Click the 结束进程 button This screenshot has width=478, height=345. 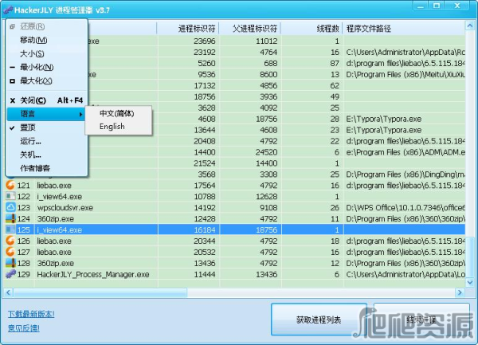pyautogui.click(x=421, y=320)
